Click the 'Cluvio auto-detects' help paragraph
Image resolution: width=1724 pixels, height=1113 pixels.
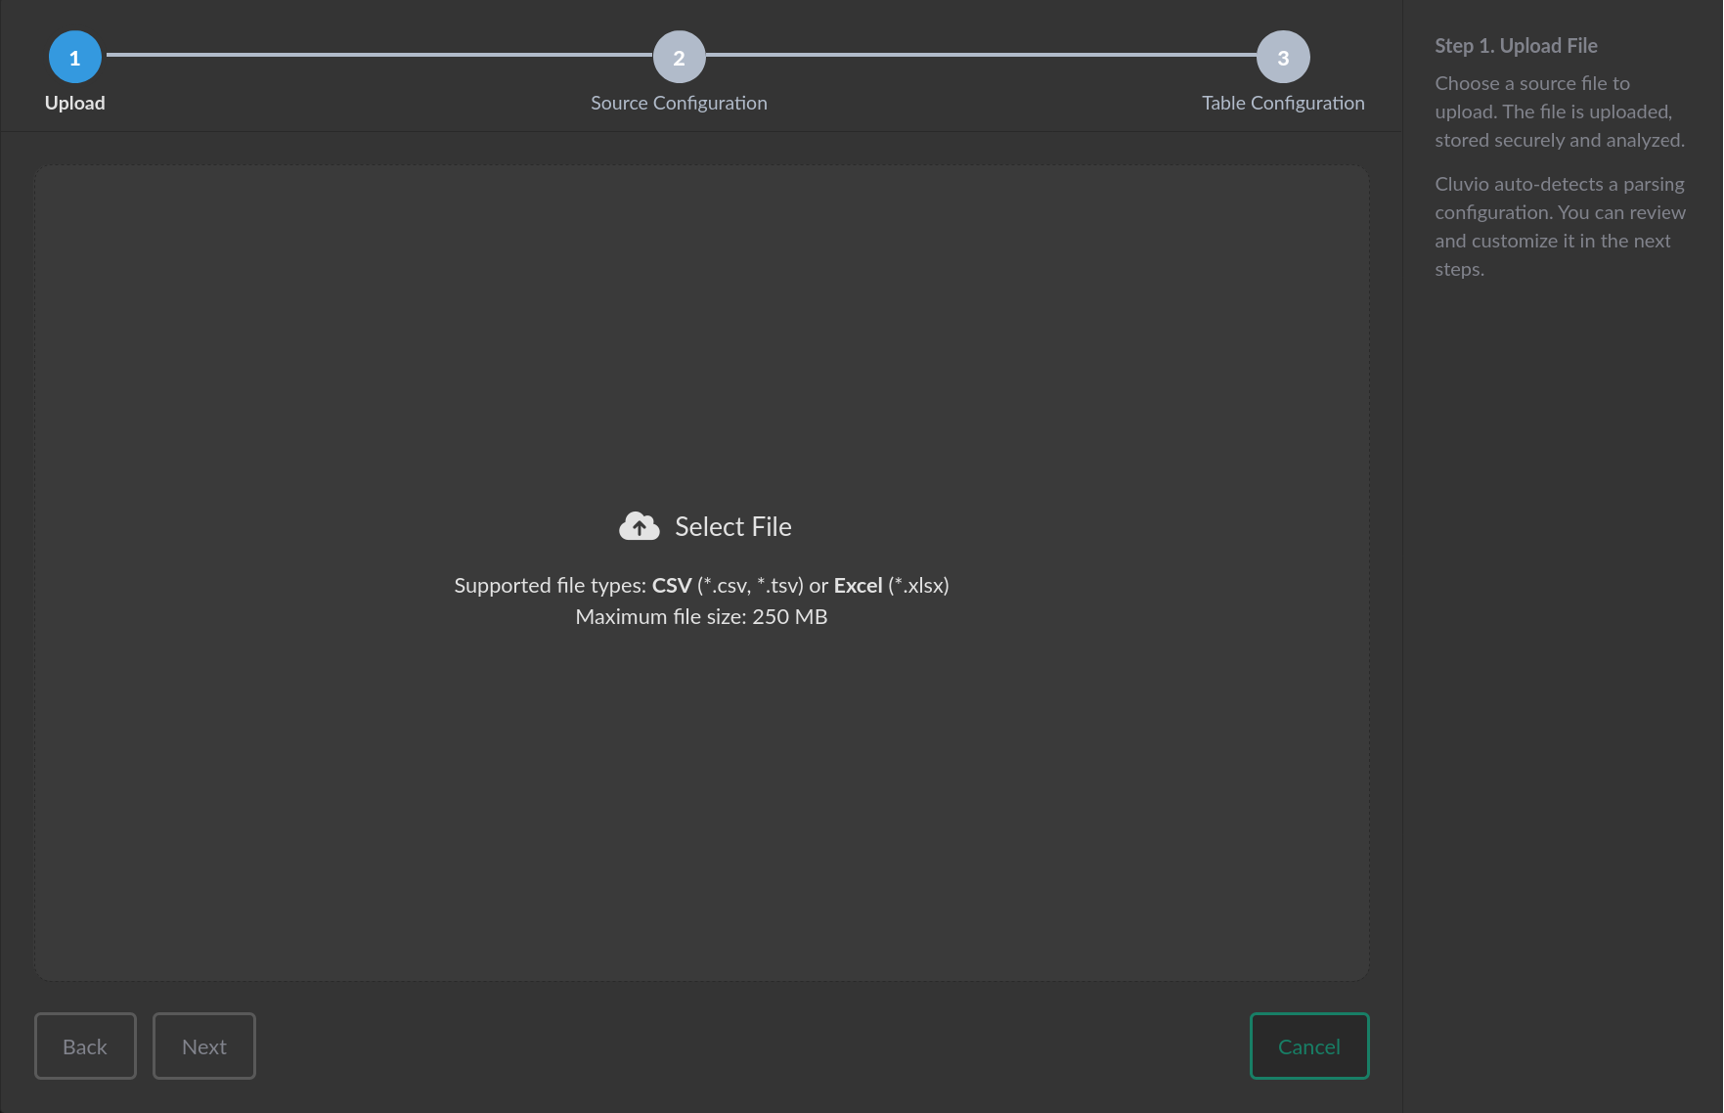pyautogui.click(x=1559, y=226)
